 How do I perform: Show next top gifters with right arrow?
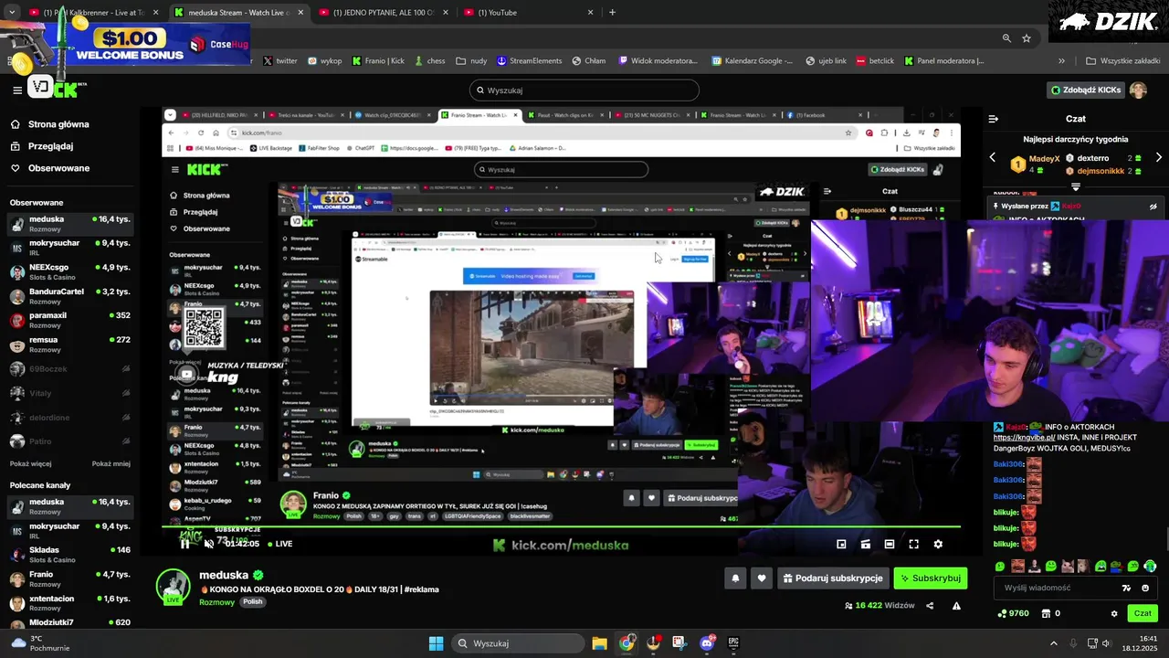[x=1158, y=157]
